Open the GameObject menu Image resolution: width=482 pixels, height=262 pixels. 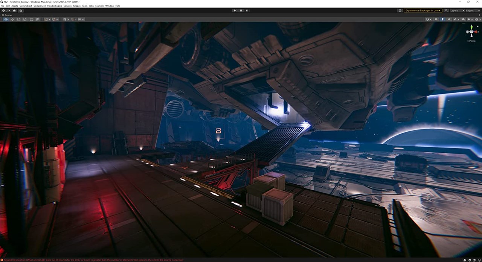click(x=26, y=6)
